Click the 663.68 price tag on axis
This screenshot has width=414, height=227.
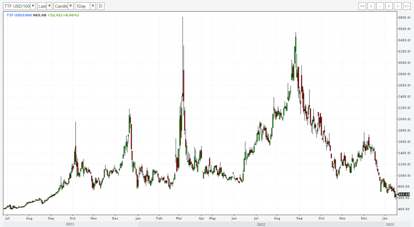403,194
